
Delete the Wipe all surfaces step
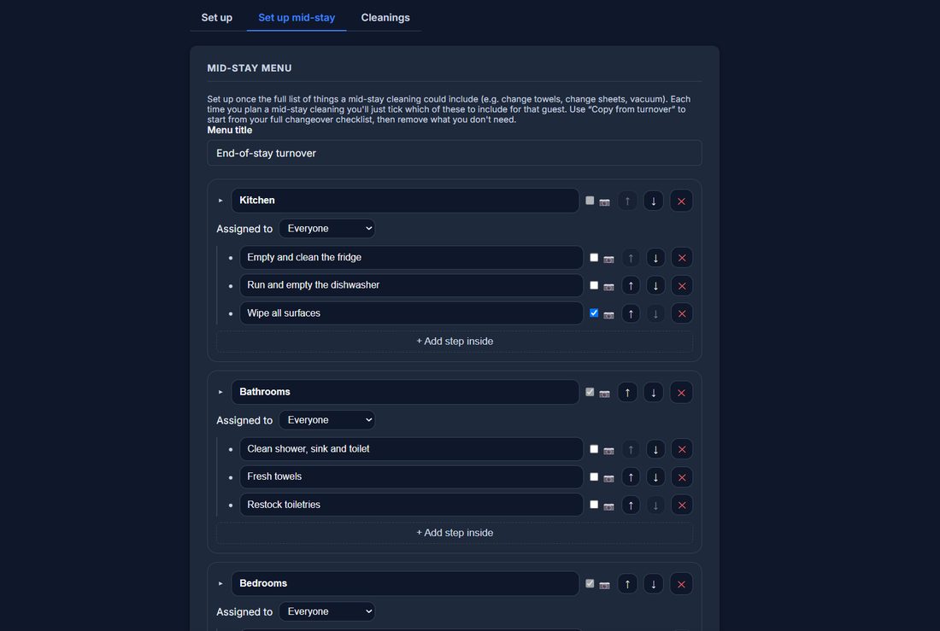point(682,313)
